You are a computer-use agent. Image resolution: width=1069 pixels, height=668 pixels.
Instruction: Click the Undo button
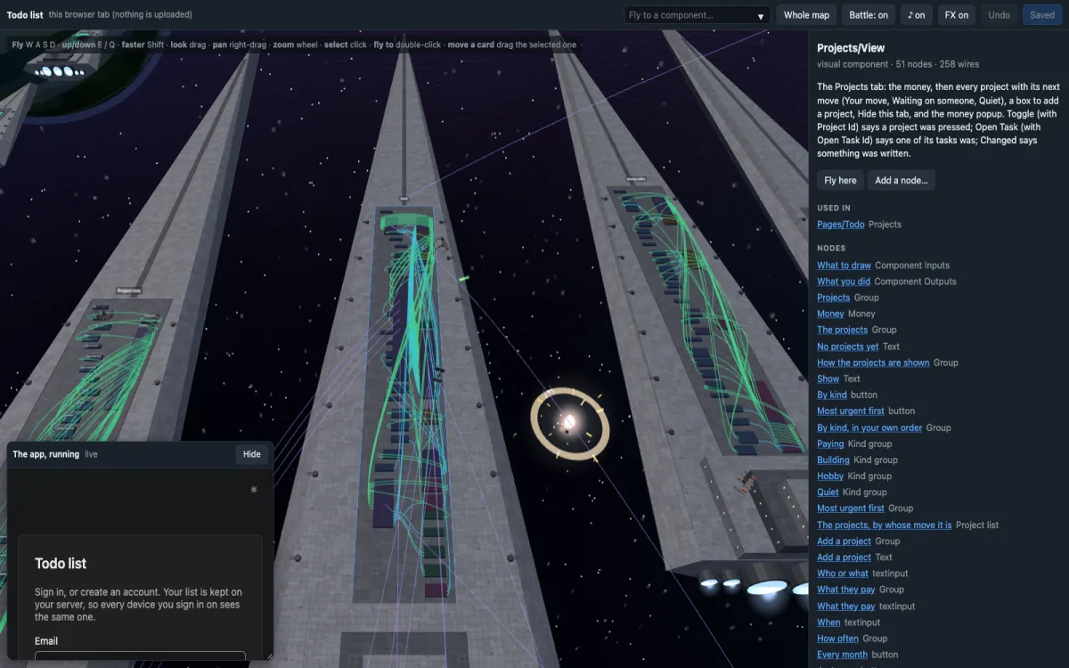[1000, 15]
